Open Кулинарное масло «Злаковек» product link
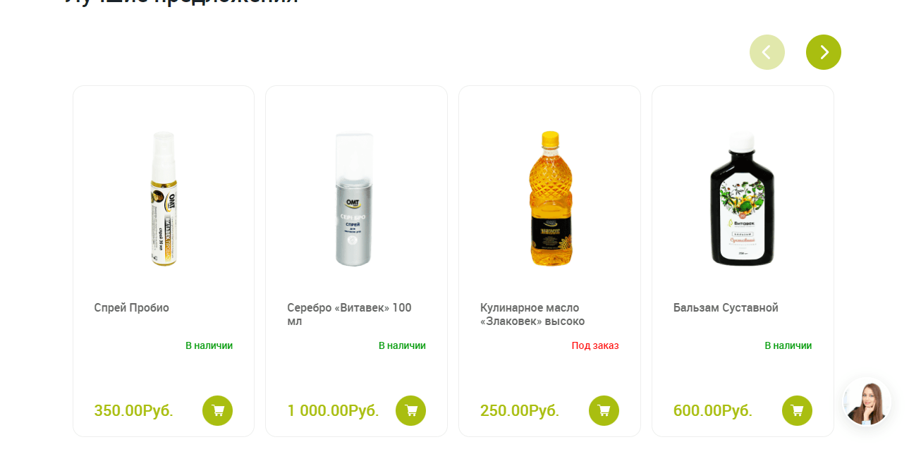This screenshot has height=454, width=909. [532, 314]
